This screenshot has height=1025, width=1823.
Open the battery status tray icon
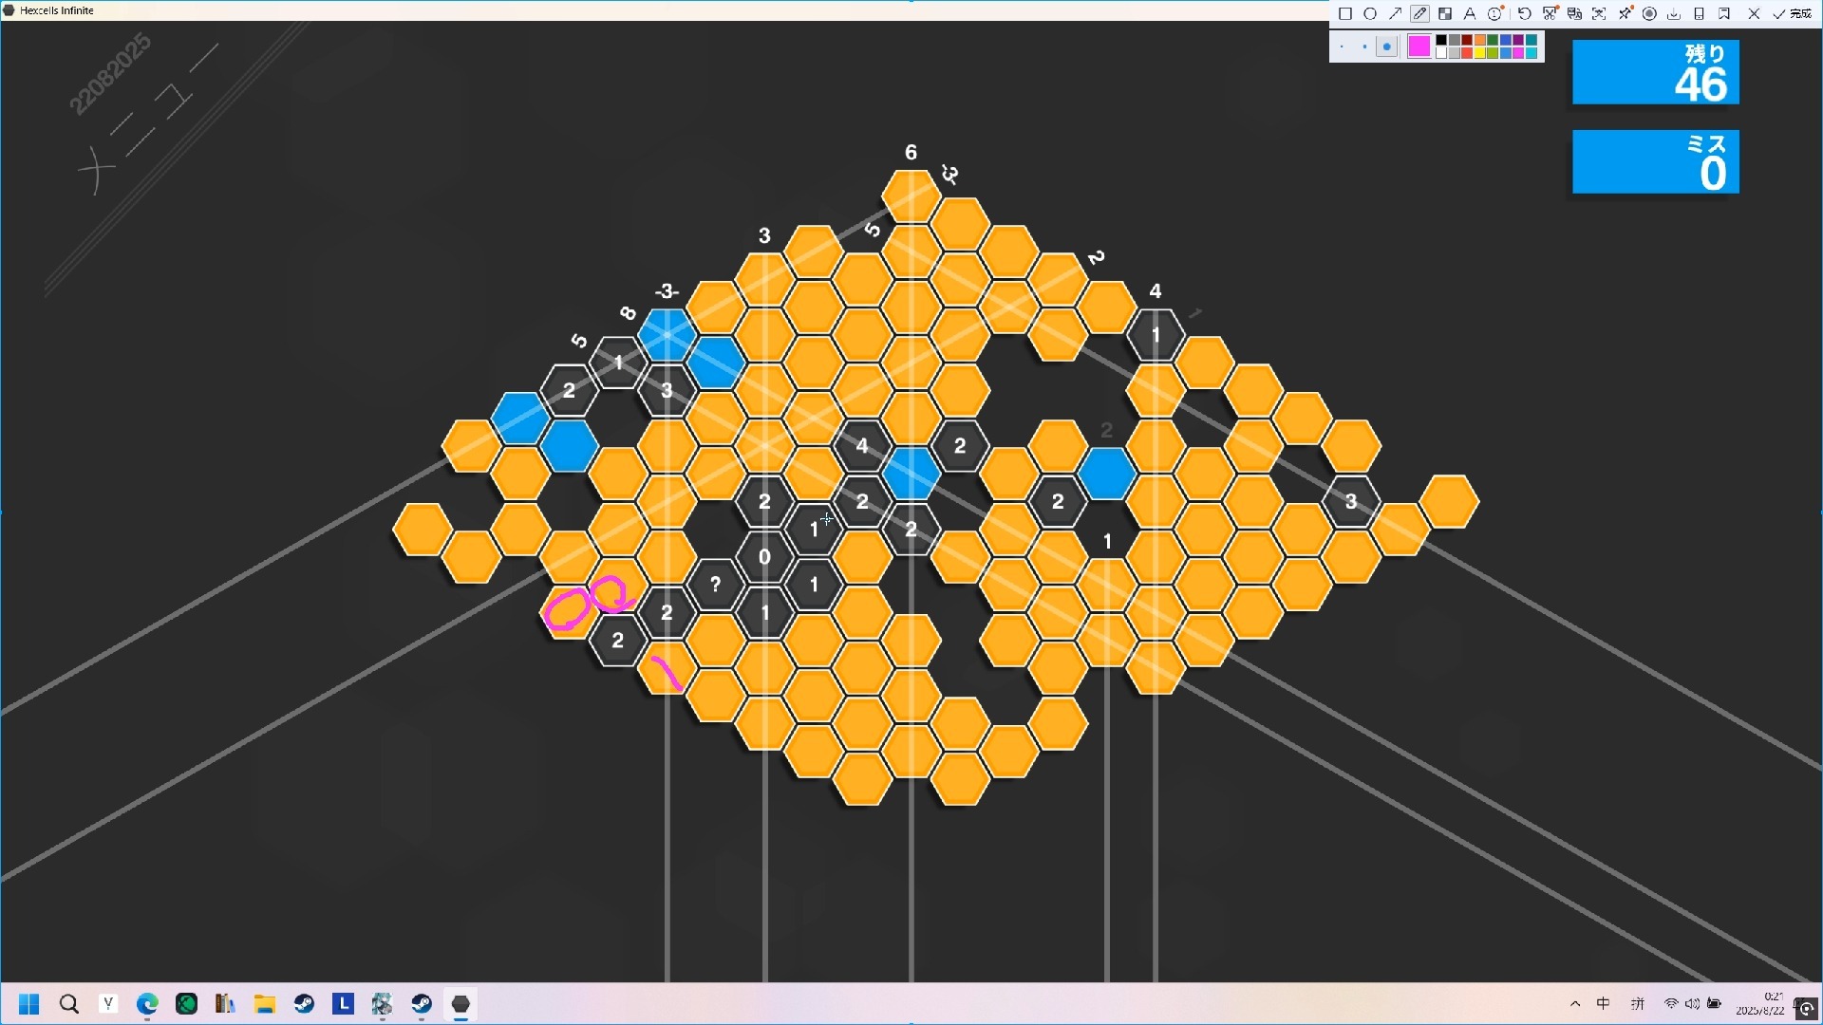(1714, 1004)
